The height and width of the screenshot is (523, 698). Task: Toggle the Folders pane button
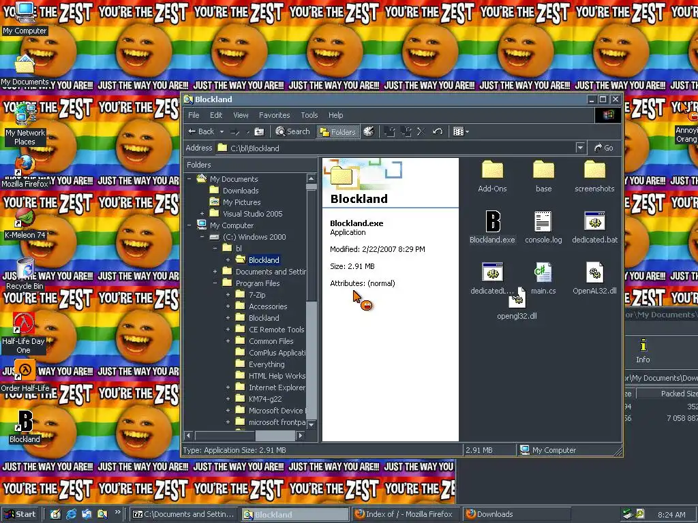(338, 131)
